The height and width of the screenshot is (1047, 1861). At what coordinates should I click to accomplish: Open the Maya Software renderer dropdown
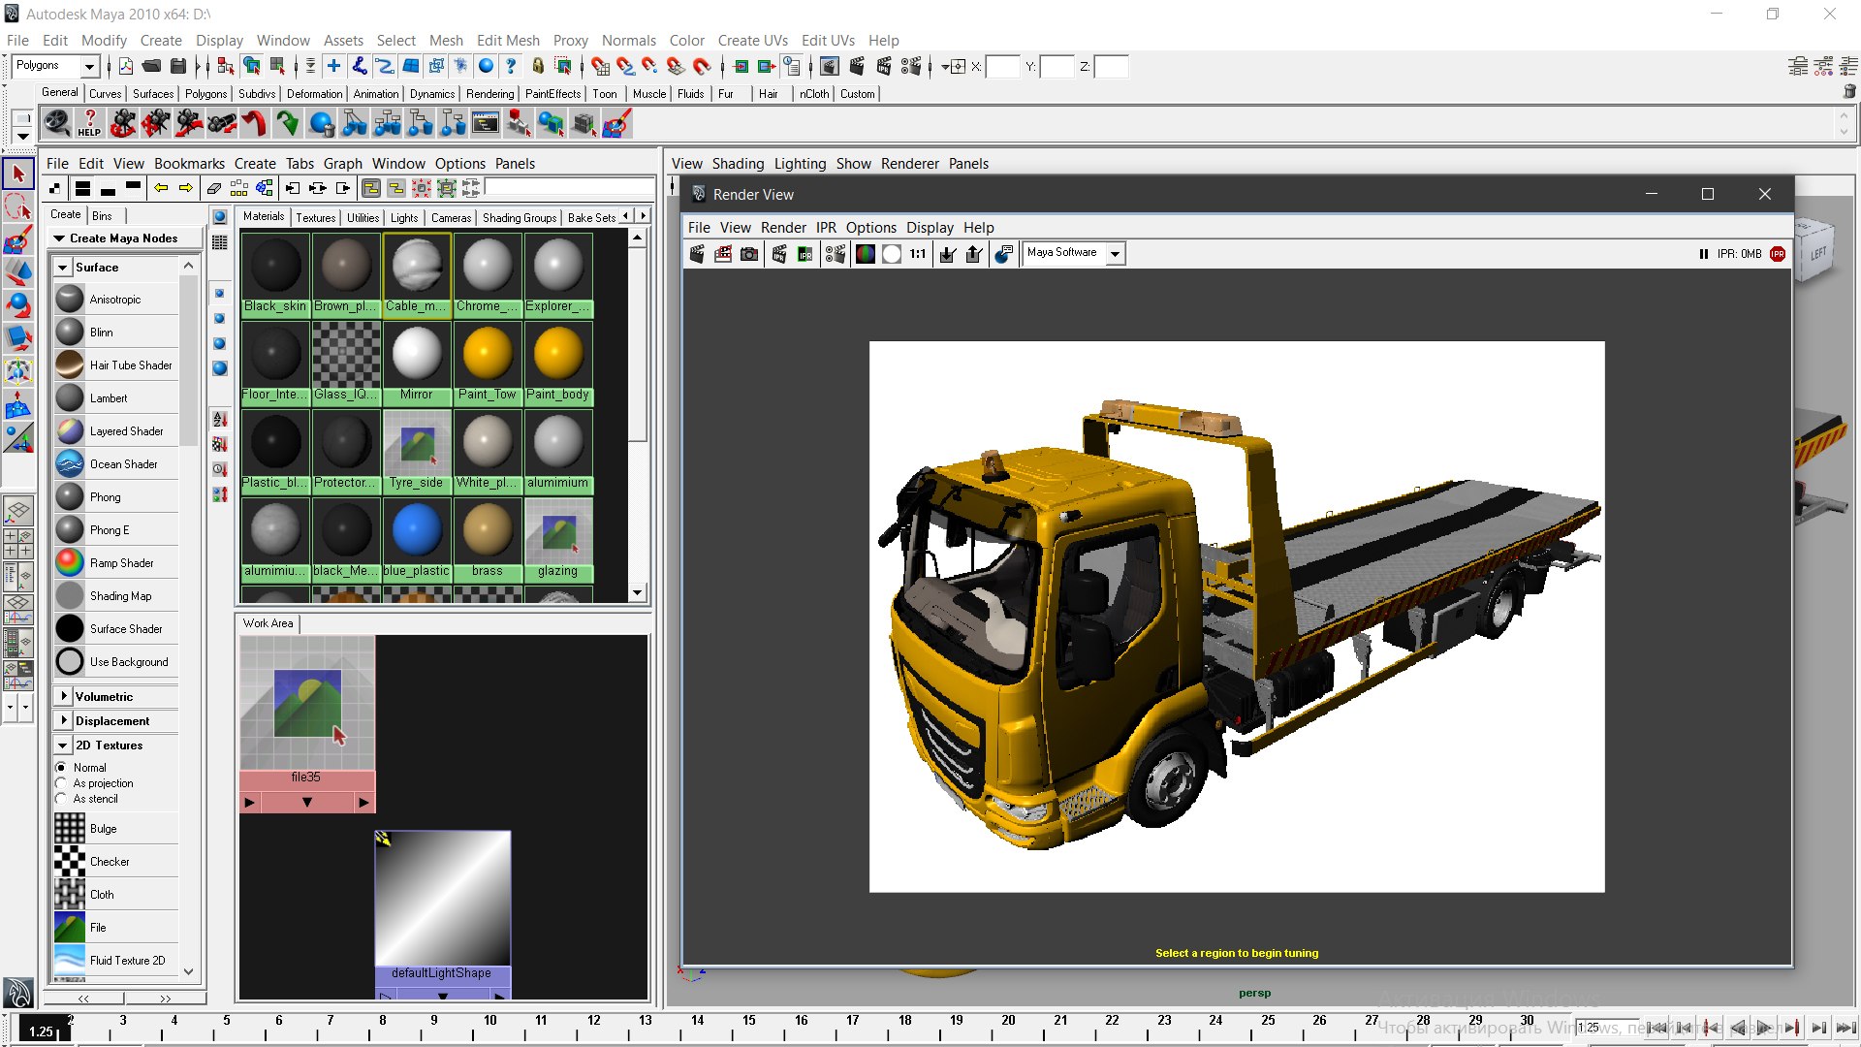coord(1116,254)
